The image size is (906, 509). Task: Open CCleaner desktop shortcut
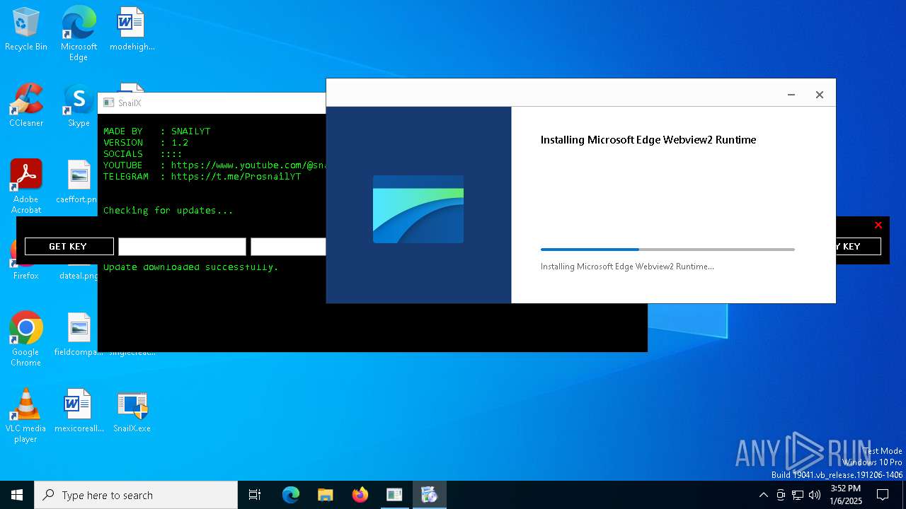[26, 105]
